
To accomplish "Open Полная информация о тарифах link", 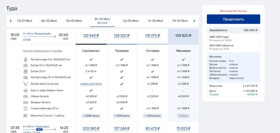I will [43, 51].
